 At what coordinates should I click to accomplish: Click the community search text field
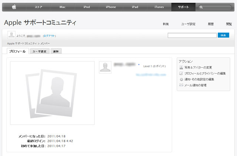tap(192, 35)
